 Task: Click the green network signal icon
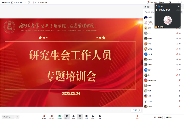coord(25,3)
